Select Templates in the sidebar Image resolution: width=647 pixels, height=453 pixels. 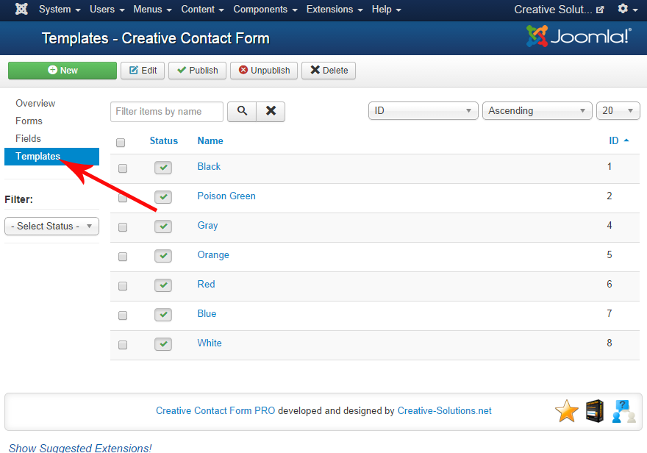coord(51,157)
